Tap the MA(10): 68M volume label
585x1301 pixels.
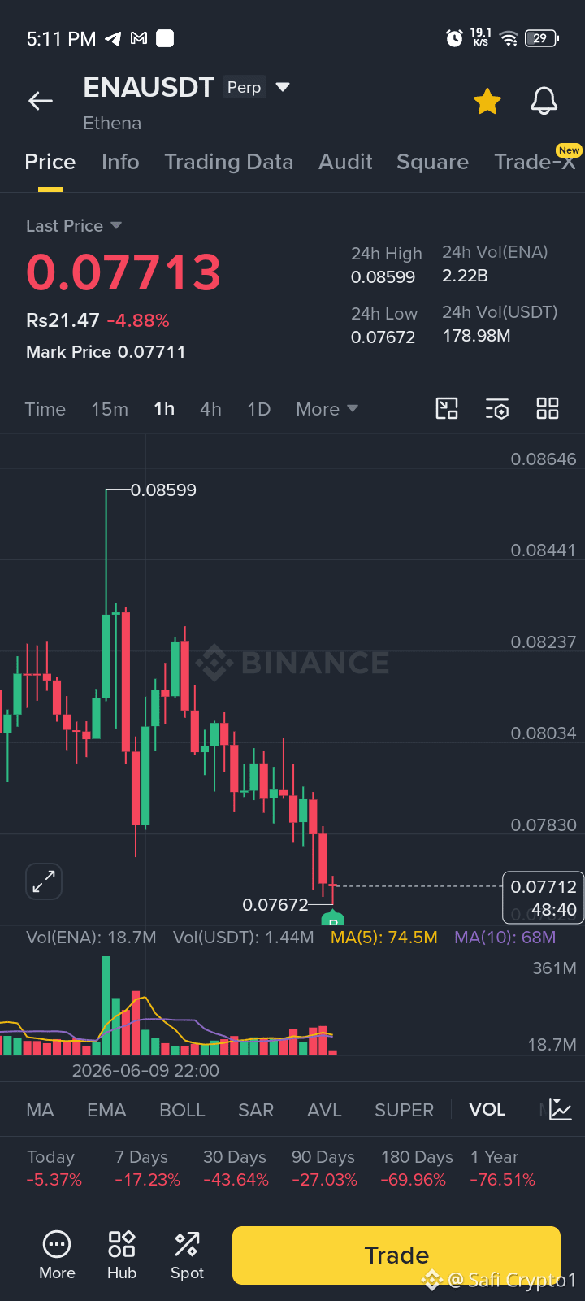(x=505, y=938)
